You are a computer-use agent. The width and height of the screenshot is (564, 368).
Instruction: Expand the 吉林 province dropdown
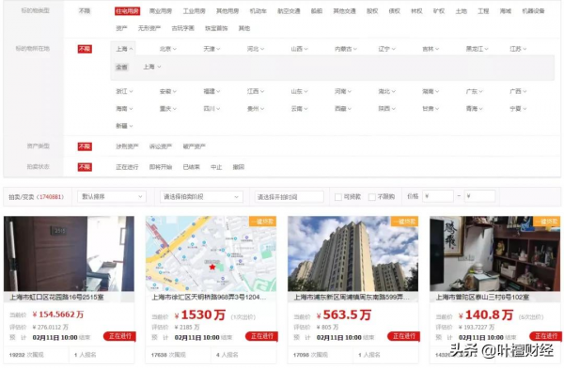[x=431, y=49]
